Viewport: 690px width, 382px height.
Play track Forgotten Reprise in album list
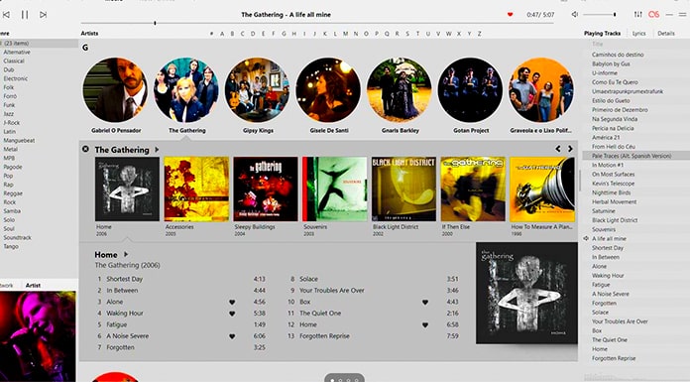324,336
